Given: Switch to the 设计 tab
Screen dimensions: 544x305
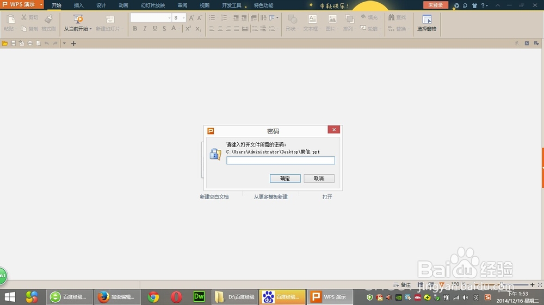Looking at the screenshot, I should click(101, 5).
